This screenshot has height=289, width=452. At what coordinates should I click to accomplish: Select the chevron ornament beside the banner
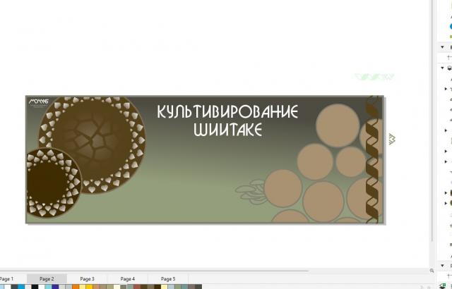pyautogui.click(x=391, y=139)
